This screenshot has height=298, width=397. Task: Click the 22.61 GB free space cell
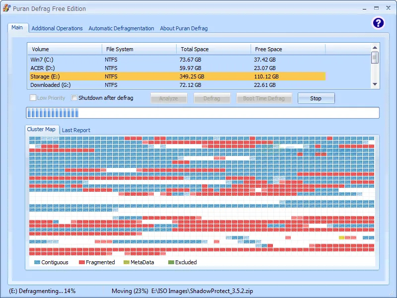tap(265, 85)
